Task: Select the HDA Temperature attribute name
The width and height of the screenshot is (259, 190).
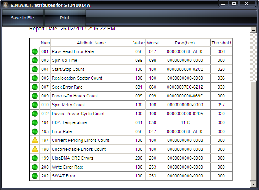Action: 69,122
